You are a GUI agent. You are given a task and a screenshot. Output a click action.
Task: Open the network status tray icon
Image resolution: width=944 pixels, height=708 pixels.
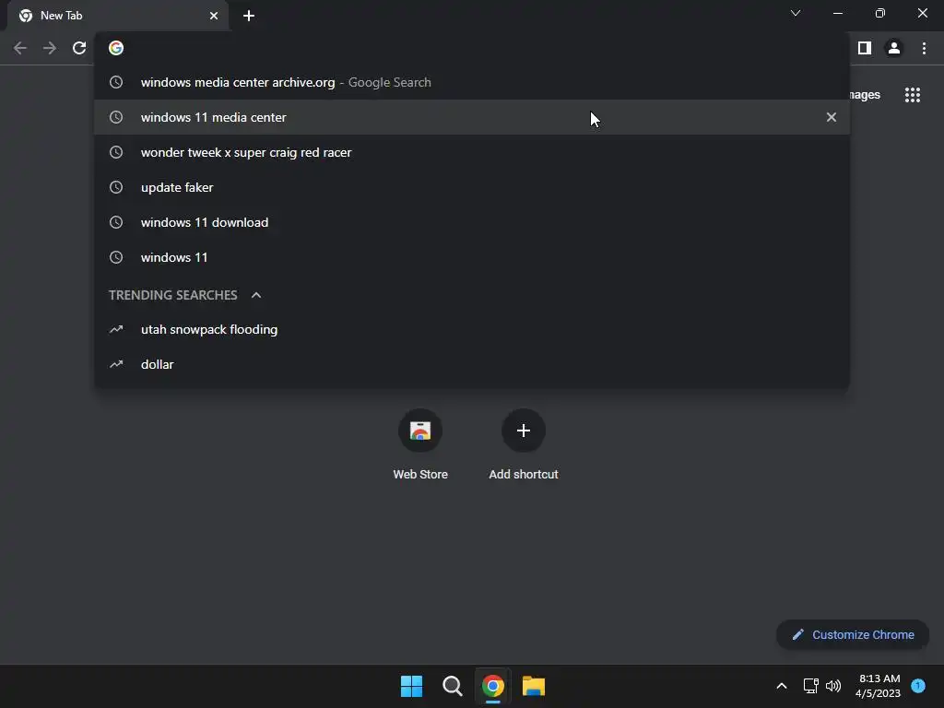tap(811, 686)
